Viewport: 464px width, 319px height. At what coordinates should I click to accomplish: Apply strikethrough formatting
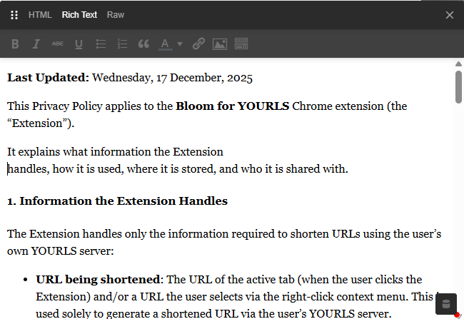coord(57,44)
